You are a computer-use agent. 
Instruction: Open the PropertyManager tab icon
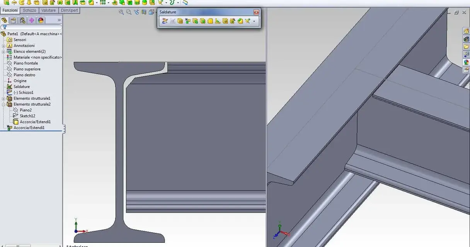14,20
